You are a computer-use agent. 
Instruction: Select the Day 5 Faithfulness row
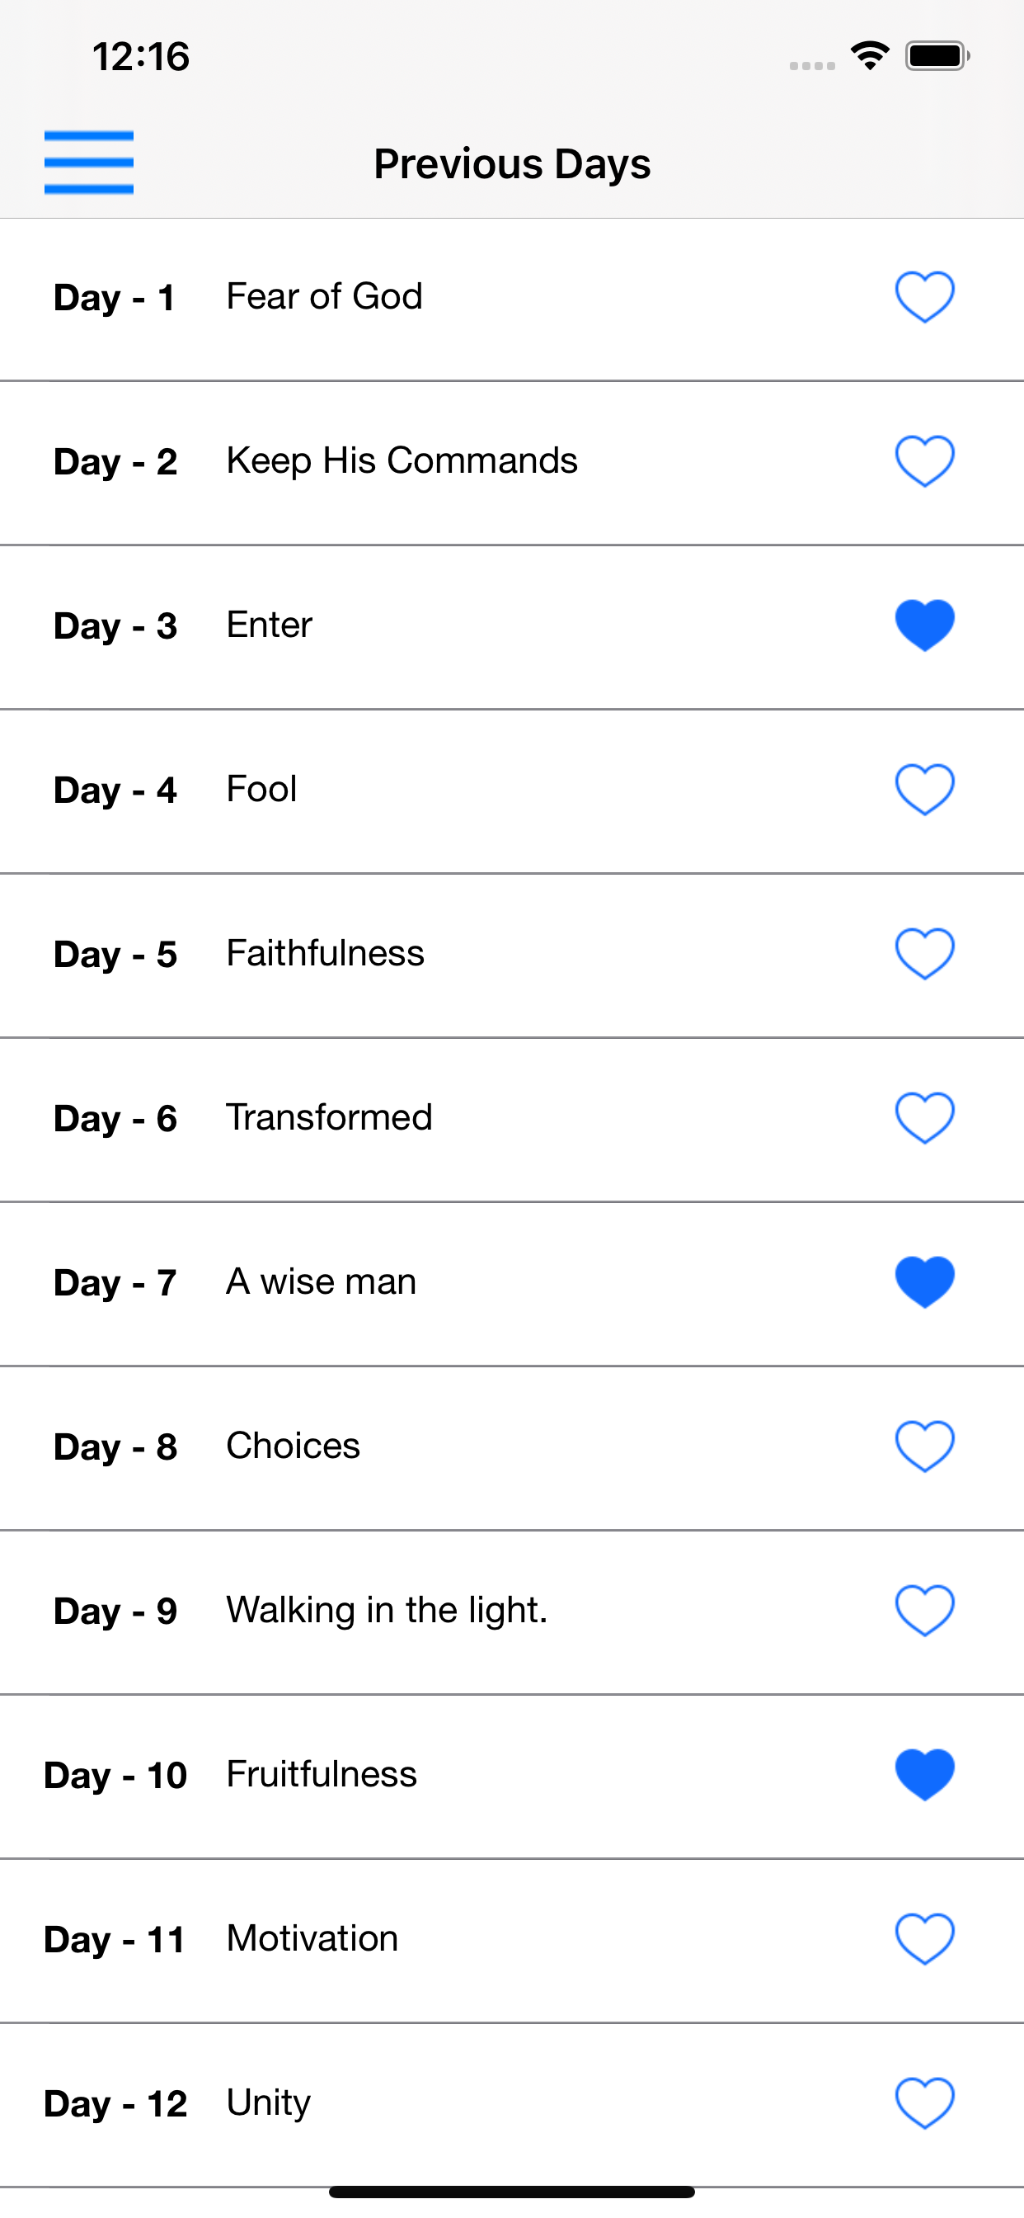pos(512,956)
